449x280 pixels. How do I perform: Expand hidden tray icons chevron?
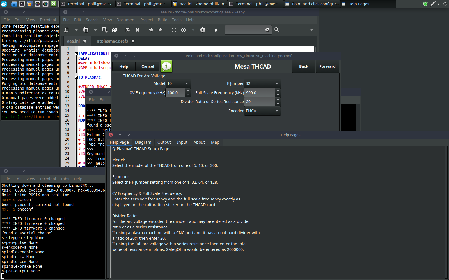[439, 4]
